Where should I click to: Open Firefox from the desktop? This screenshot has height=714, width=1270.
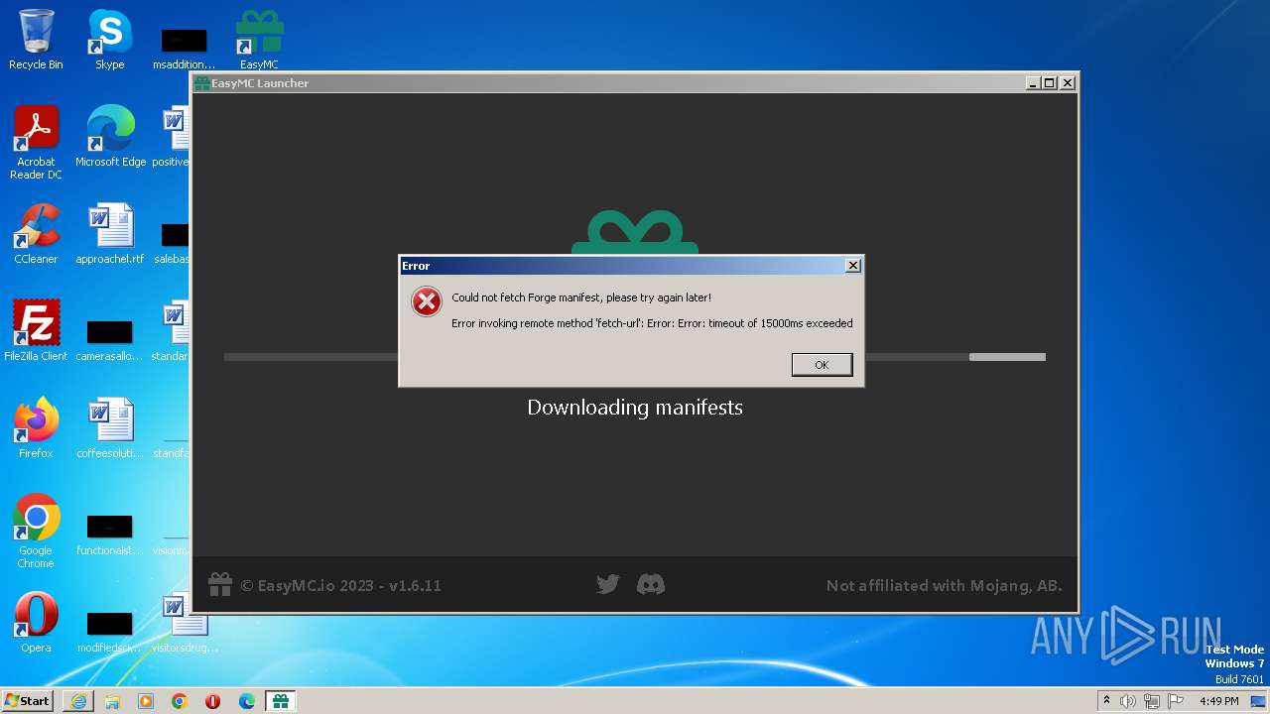[36, 428]
